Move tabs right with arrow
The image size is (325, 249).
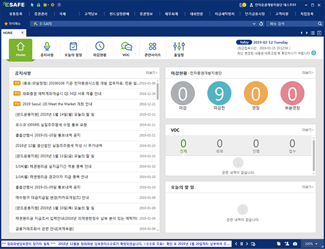click(x=307, y=33)
